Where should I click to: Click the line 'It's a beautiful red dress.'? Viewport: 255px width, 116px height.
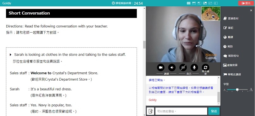point(51,89)
